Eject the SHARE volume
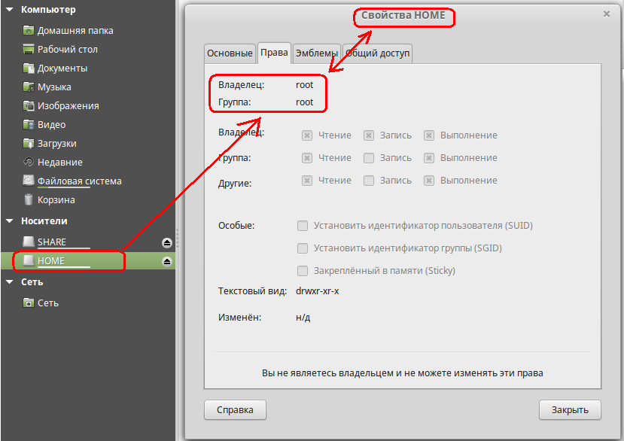 click(167, 242)
